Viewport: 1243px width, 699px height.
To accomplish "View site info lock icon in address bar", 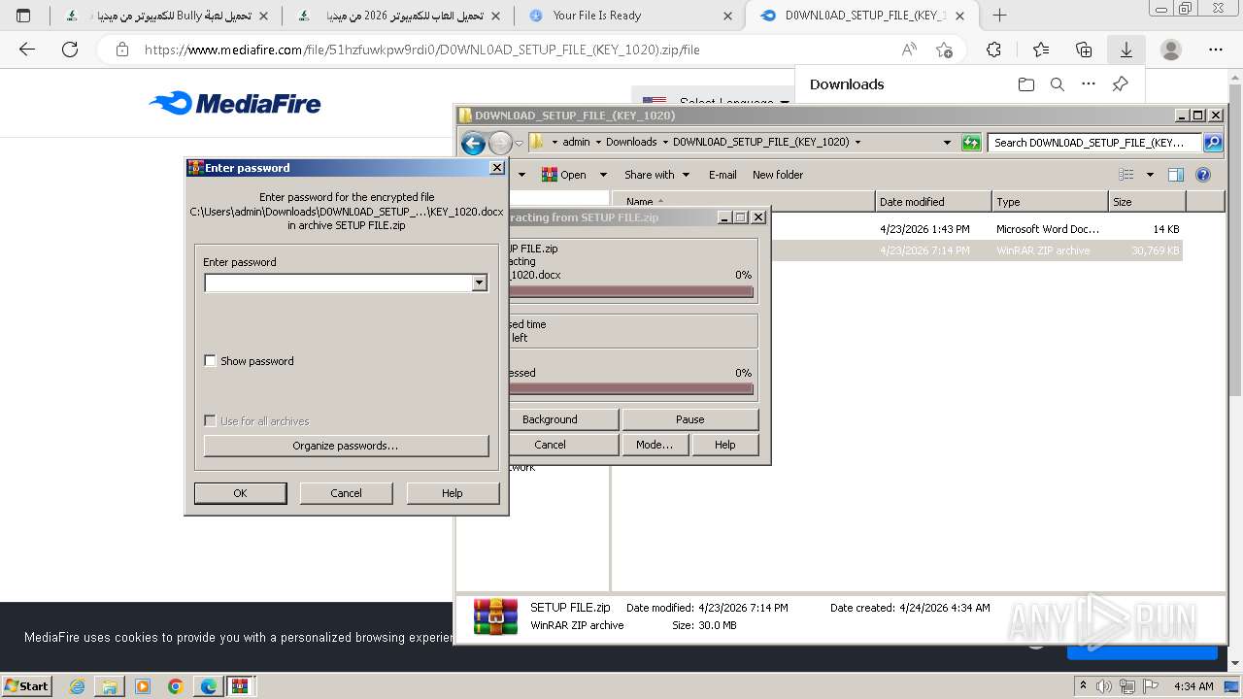I will 122,50.
